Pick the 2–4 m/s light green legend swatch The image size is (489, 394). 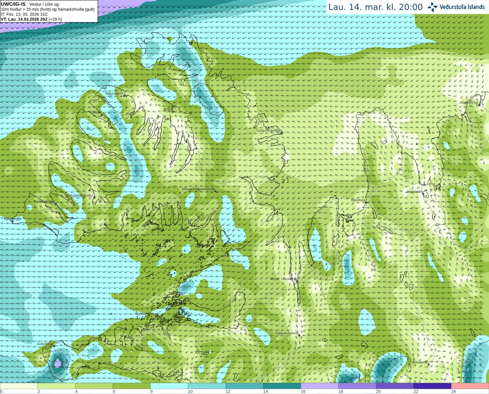coord(57,386)
